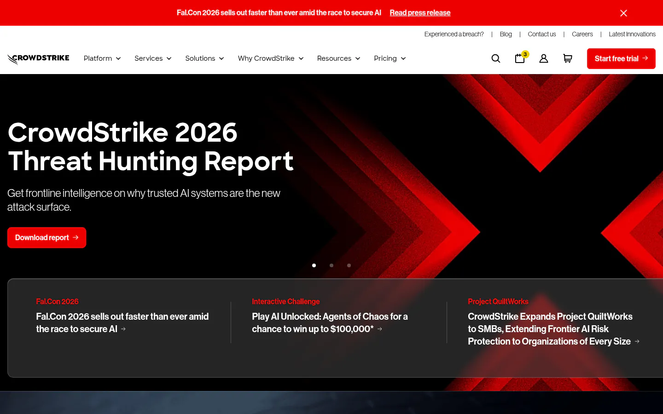Image resolution: width=663 pixels, height=414 pixels.
Task: Open the Latest Innovations link
Action: [x=632, y=34]
